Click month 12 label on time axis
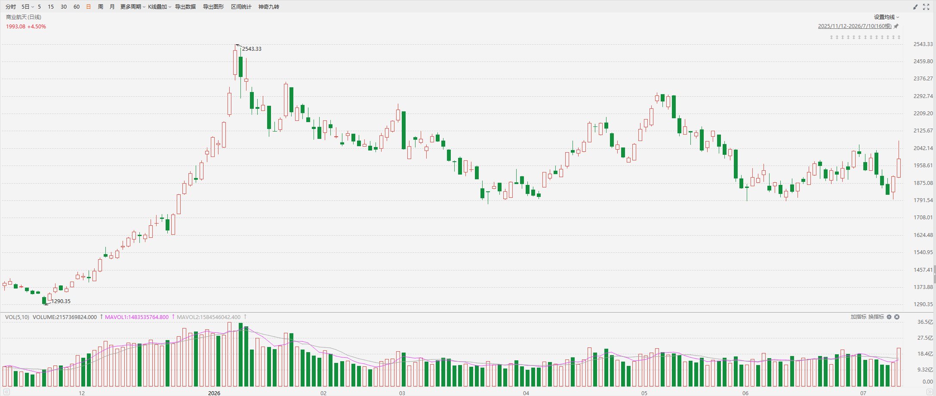The height and width of the screenshot is (396, 936). tap(82, 393)
